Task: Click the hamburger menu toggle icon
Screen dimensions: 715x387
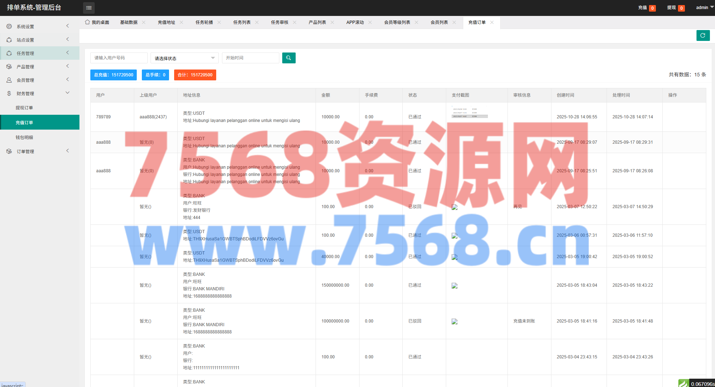Action: [89, 8]
